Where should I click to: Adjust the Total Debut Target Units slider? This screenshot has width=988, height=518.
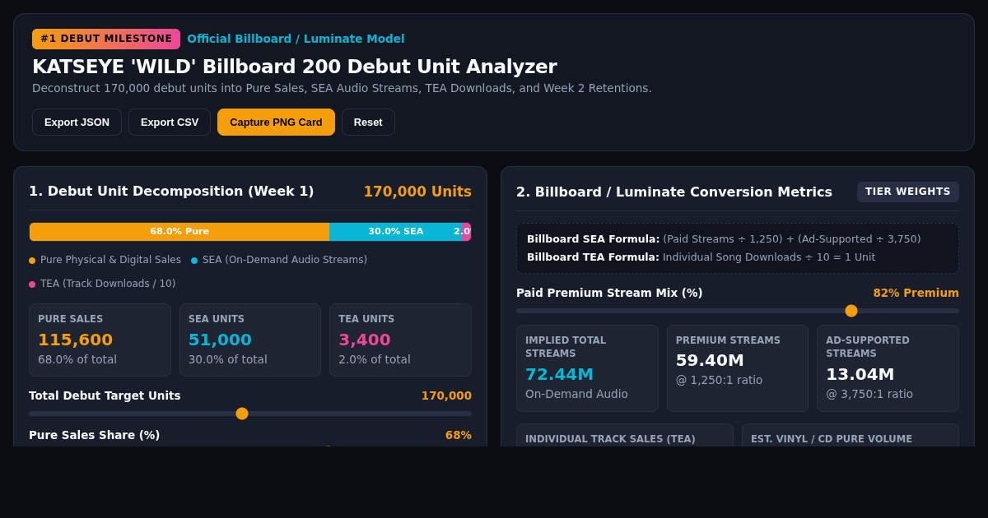point(250,414)
